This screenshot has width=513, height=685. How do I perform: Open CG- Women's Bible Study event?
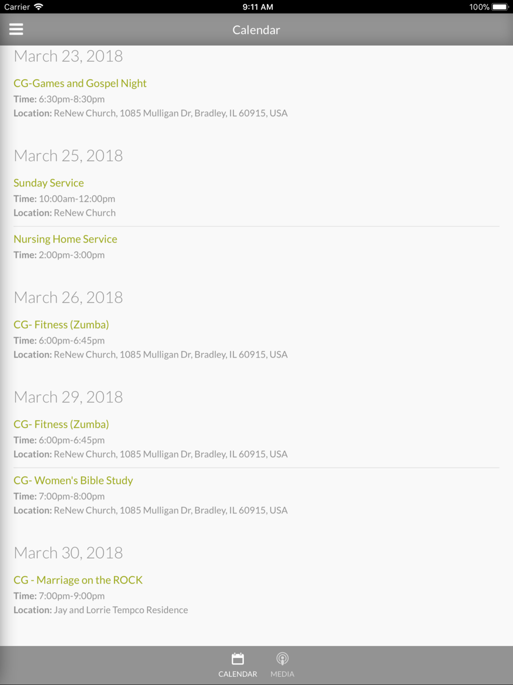coord(73,480)
